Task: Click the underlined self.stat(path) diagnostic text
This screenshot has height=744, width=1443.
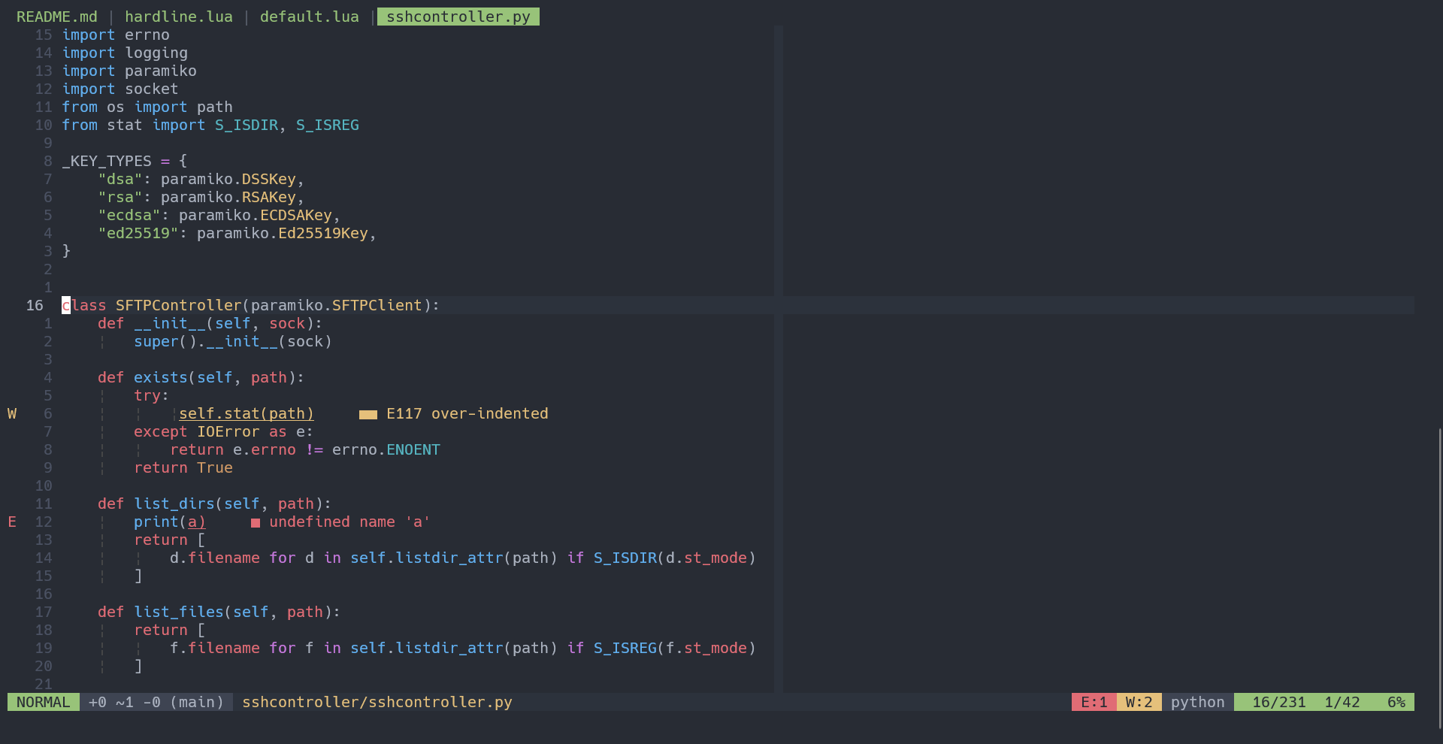Action: coord(246,413)
